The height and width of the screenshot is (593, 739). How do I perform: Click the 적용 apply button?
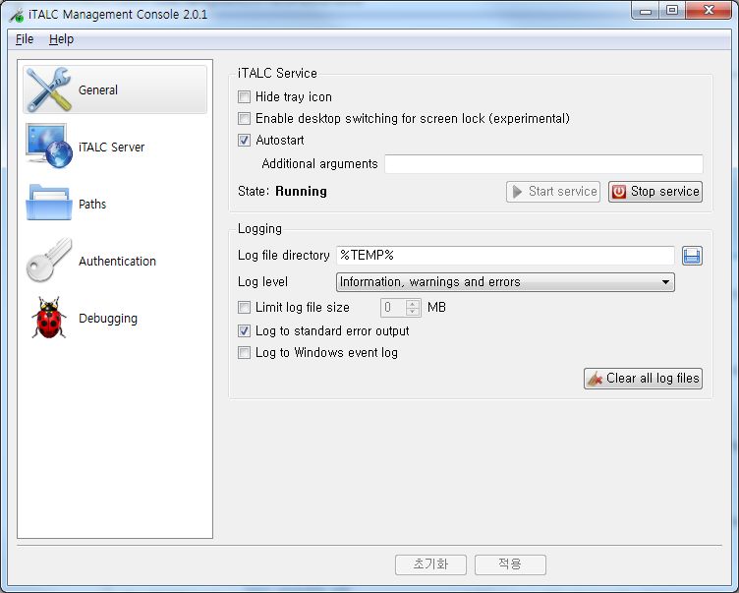[x=510, y=564]
